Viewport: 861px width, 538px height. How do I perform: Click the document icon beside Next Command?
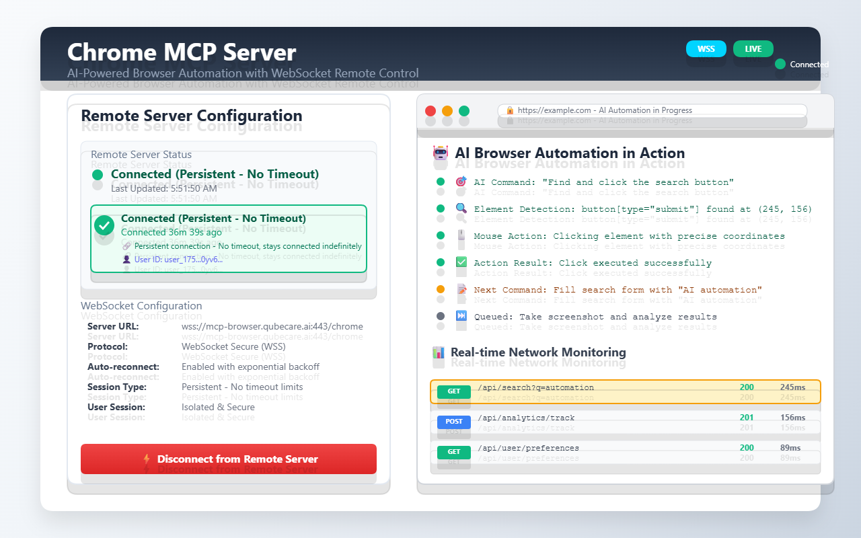461,289
